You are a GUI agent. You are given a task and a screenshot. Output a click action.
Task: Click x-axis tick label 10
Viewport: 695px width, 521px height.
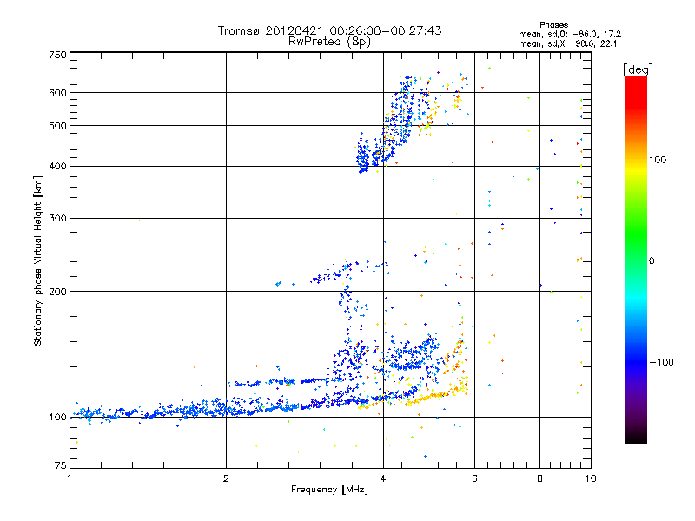pos(591,478)
